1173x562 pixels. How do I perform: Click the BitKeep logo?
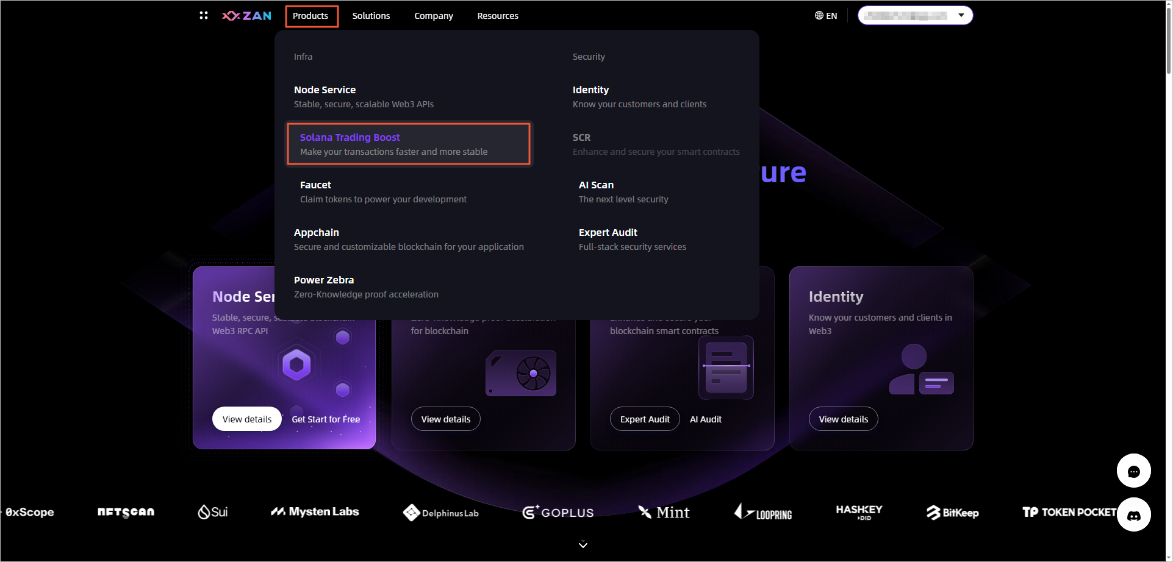pos(952,513)
